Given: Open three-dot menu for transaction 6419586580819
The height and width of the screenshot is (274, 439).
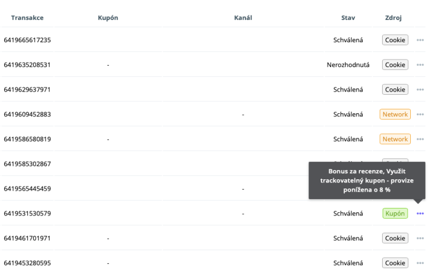Looking at the screenshot, I should (x=420, y=139).
